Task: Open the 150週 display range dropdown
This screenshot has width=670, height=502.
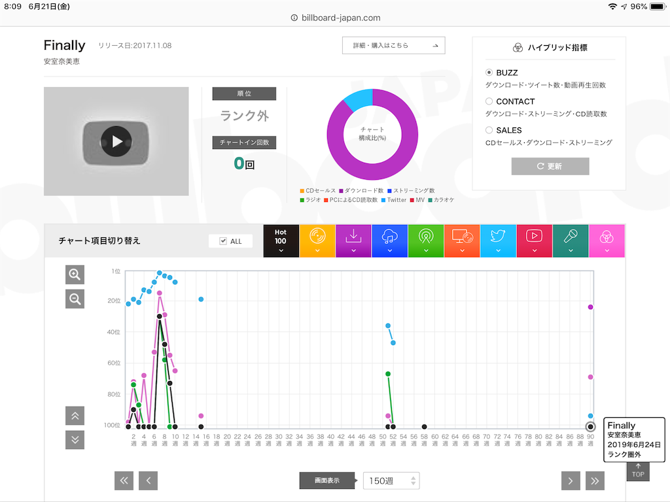Action: 391,480
